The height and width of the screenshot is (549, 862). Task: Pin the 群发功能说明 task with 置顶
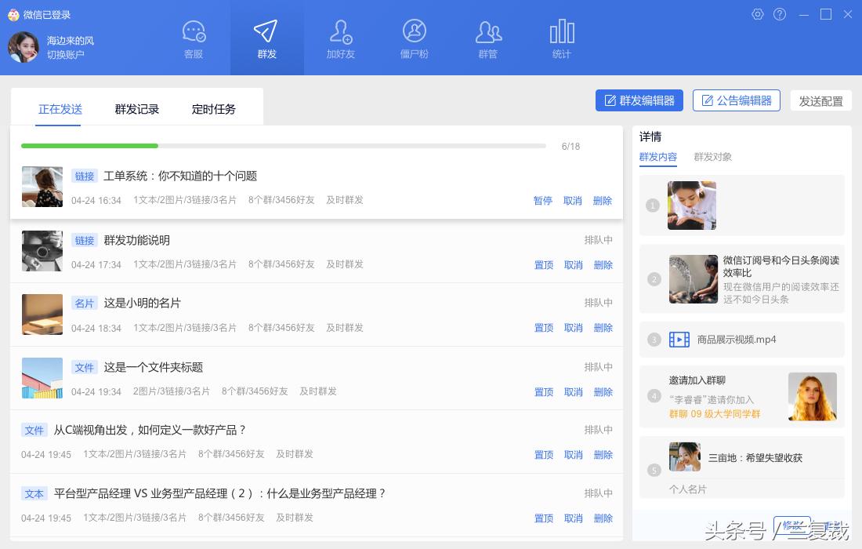pos(543,265)
